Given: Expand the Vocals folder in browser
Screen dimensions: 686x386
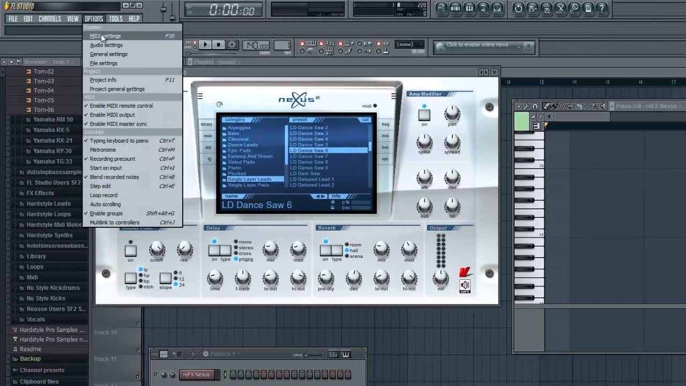Looking at the screenshot, I should (x=36, y=319).
